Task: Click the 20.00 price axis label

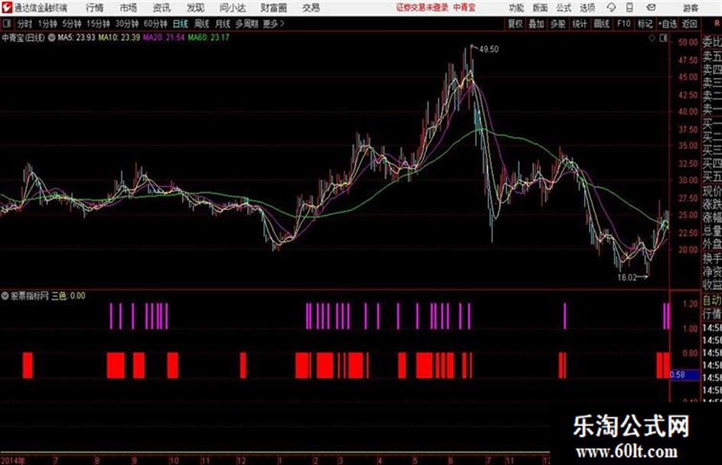Action: coord(688,250)
